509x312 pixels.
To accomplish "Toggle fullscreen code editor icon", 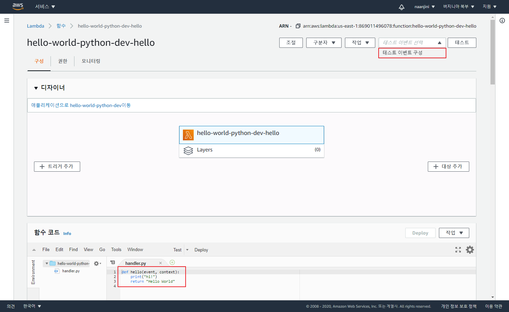I will click(x=458, y=250).
